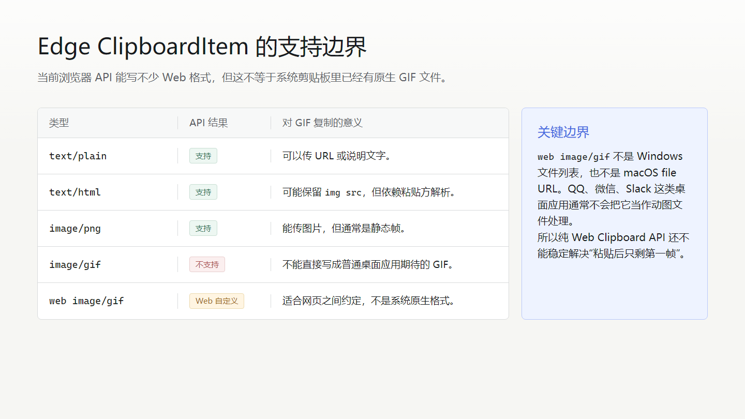
Task: Select the "image/png" type cell
Action: tap(75, 228)
